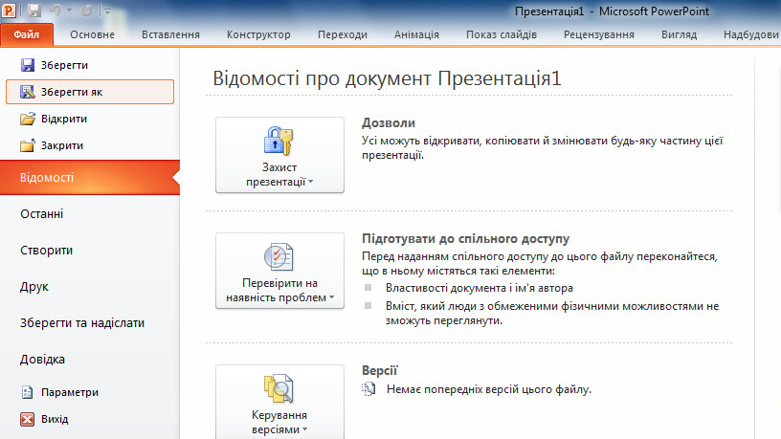Screen dimensions: 781x439
Task: Go to the Друк section
Action: (x=34, y=286)
